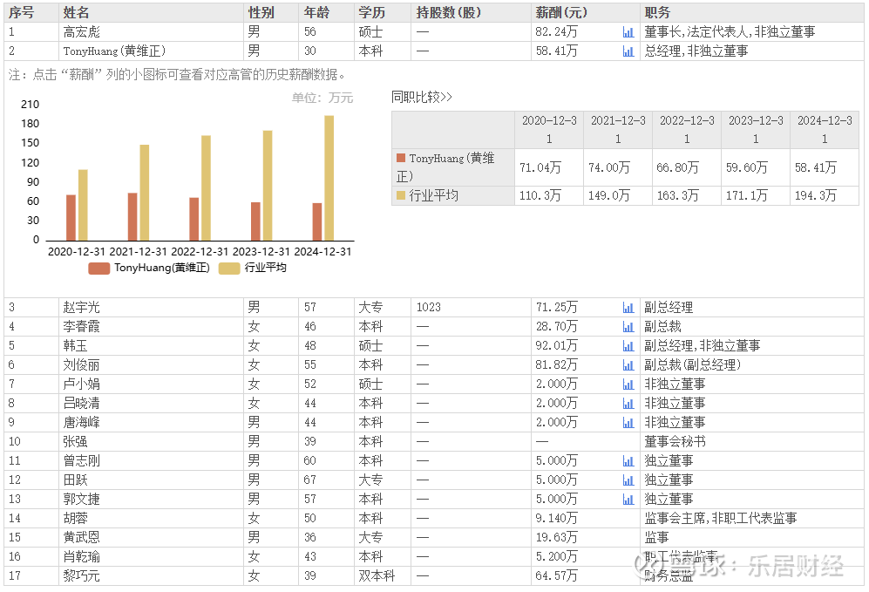869x592 pixels.
Task: Open salary history icon for 卢小娟
Action: (628, 384)
